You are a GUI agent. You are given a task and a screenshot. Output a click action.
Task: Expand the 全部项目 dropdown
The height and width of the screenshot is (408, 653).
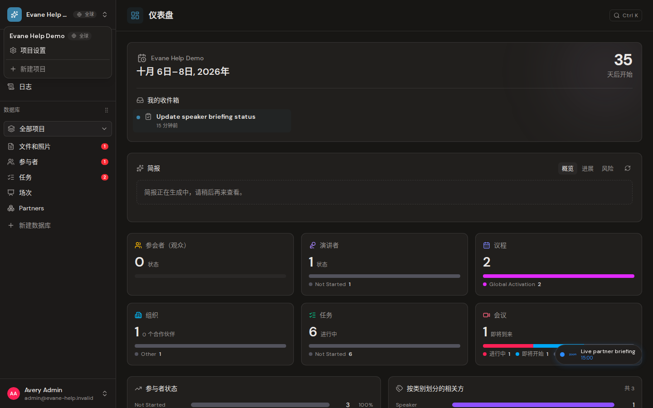click(58, 129)
